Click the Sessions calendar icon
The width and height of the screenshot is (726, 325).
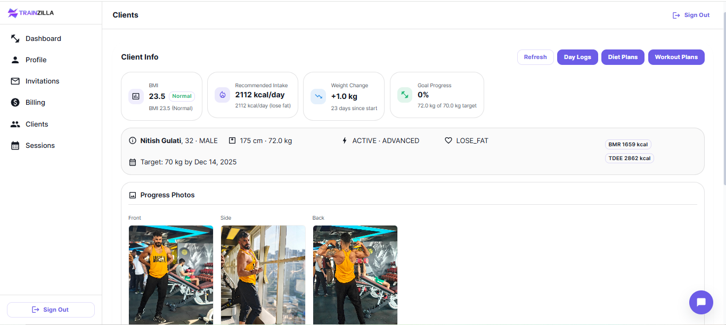[x=15, y=145]
